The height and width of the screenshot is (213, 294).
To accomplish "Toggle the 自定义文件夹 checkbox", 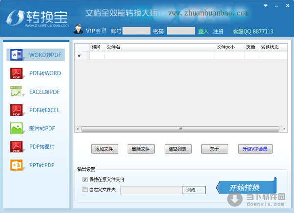I will coord(85,189).
